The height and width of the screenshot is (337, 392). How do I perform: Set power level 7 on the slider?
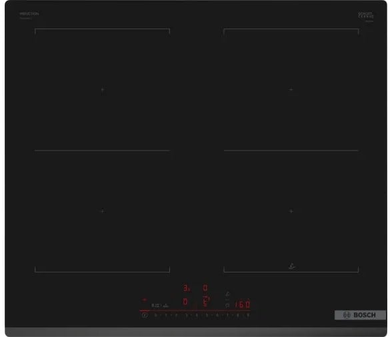tap(227, 316)
